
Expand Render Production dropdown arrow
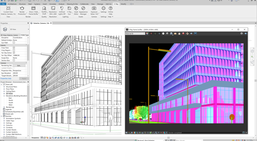coord(26,13)
